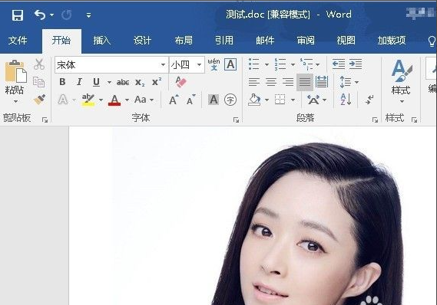The height and width of the screenshot is (305, 437).
Task: Toggle bold formatting
Action: point(62,82)
